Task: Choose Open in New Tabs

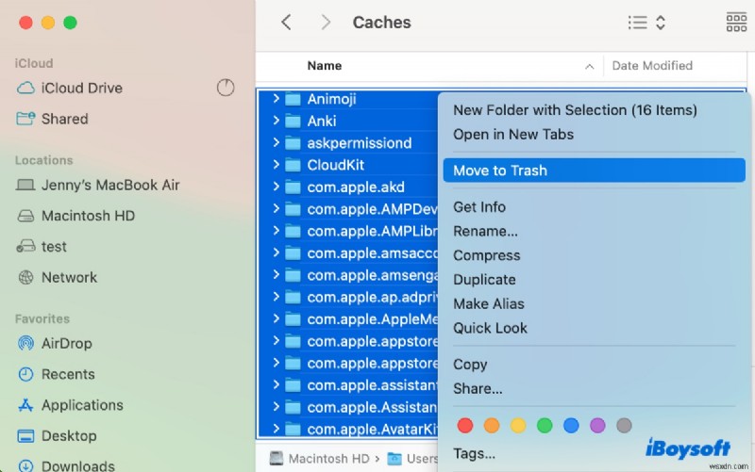Action: coord(513,135)
